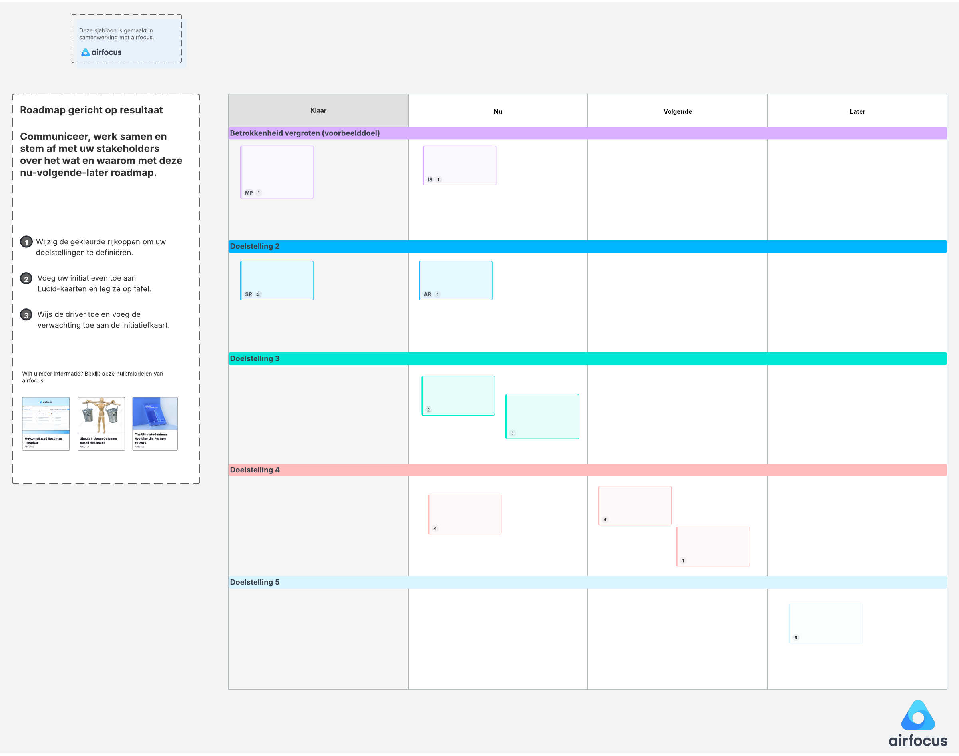Click the small airfocus logo in the header note
959x756 pixels.
pyautogui.click(x=101, y=52)
